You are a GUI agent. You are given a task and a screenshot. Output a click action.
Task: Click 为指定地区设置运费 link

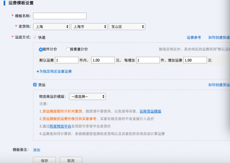54,71
